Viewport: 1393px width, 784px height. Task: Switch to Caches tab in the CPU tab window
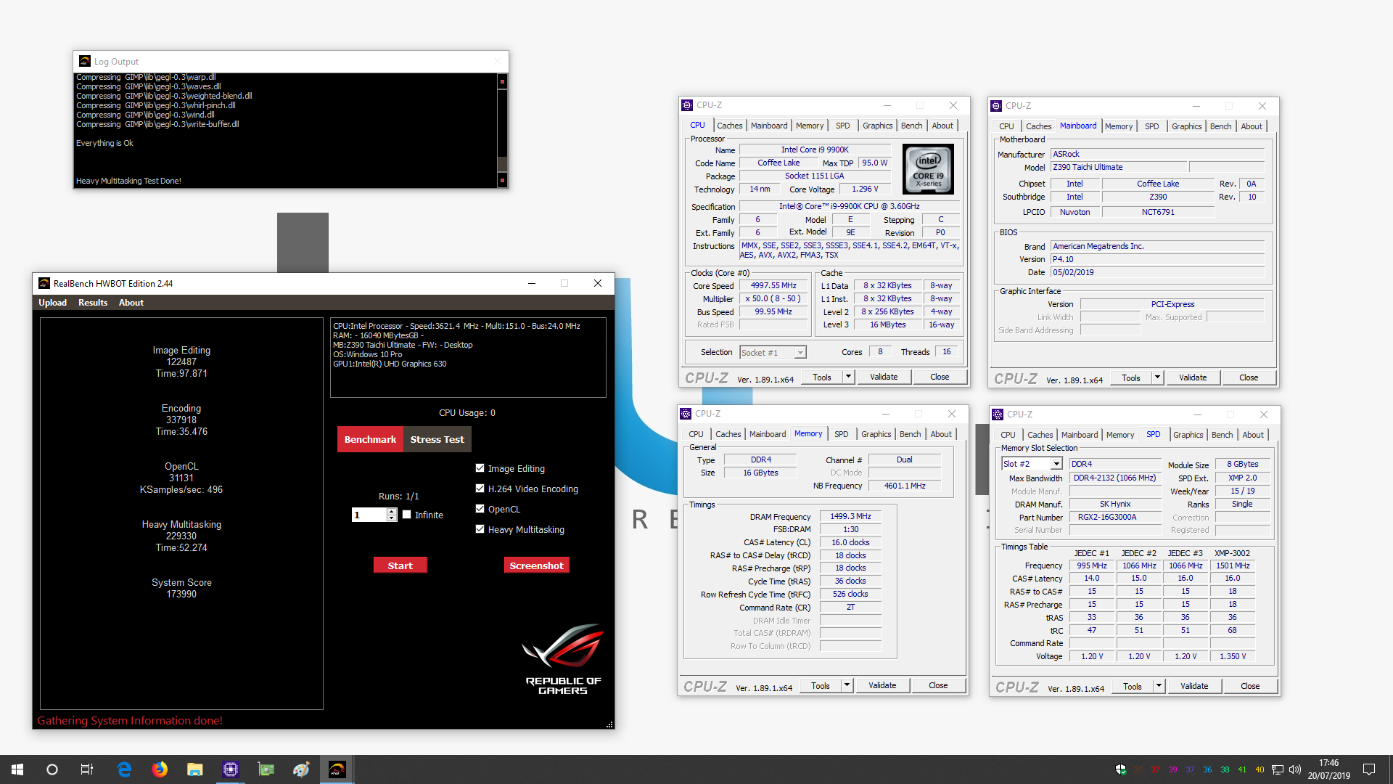click(729, 126)
